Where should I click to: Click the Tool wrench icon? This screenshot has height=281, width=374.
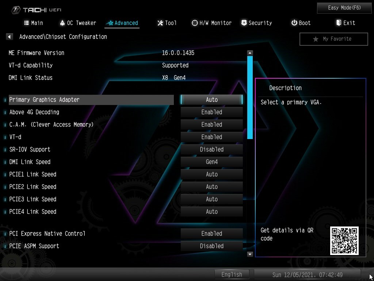point(160,23)
